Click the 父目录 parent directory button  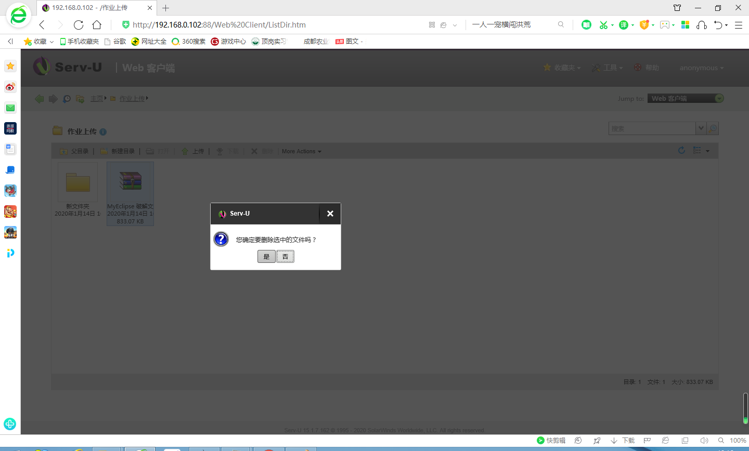(x=74, y=151)
